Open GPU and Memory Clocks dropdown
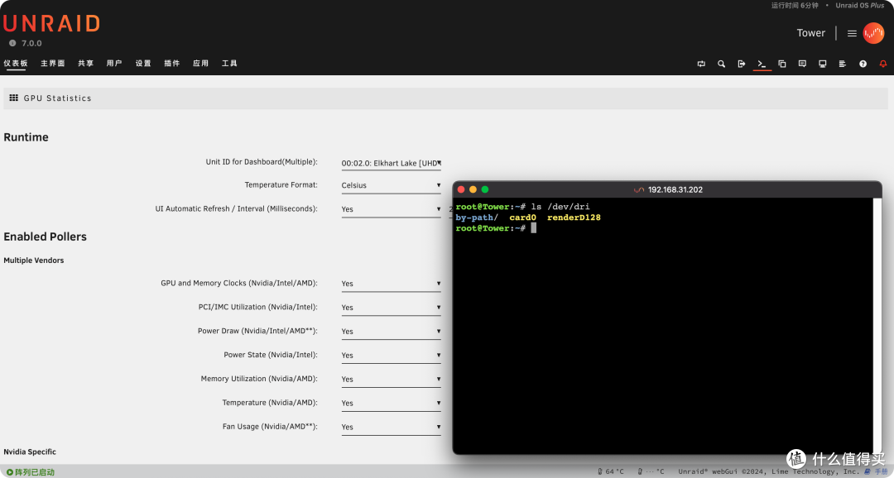The width and height of the screenshot is (894, 478). click(391, 283)
